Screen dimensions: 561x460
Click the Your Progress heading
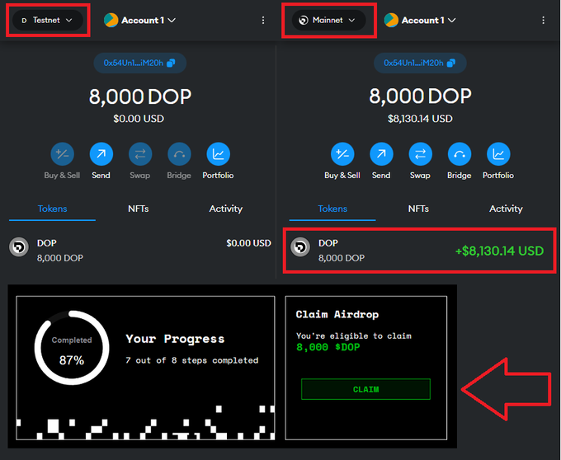[175, 339]
